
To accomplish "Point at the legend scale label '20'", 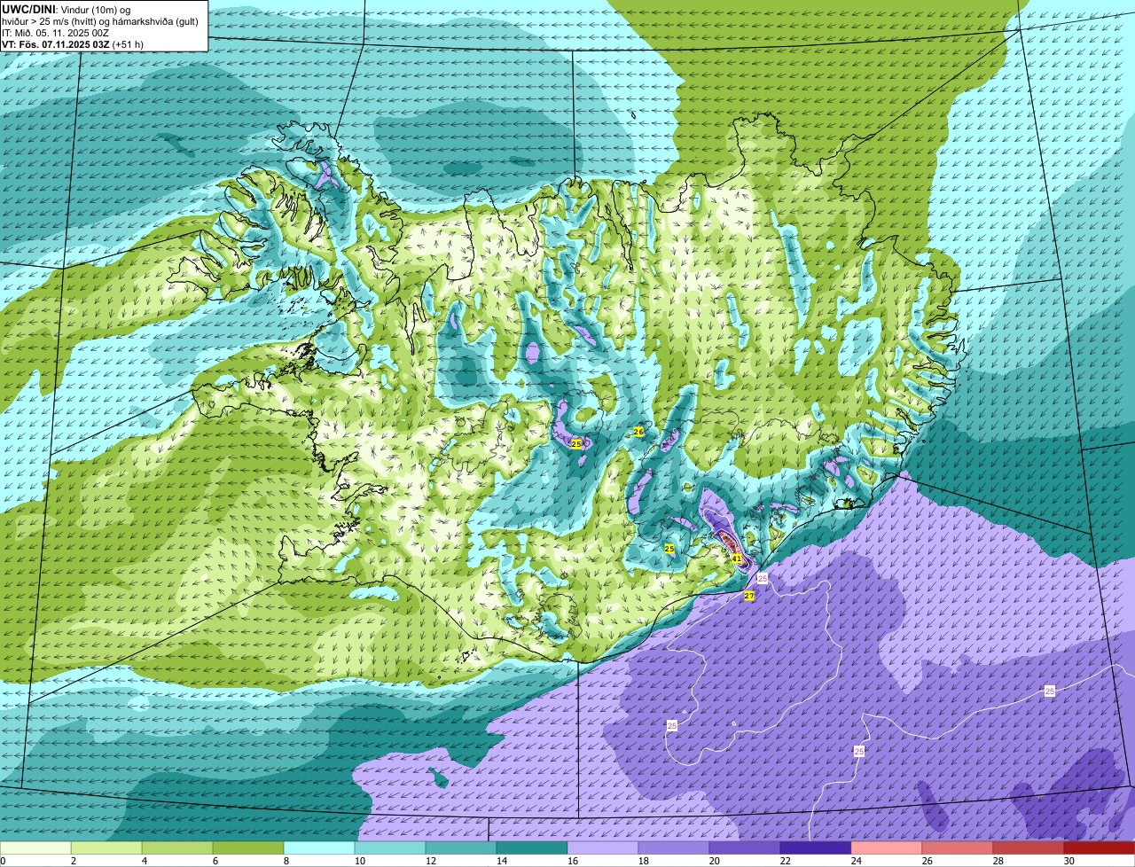I will 714,861.
